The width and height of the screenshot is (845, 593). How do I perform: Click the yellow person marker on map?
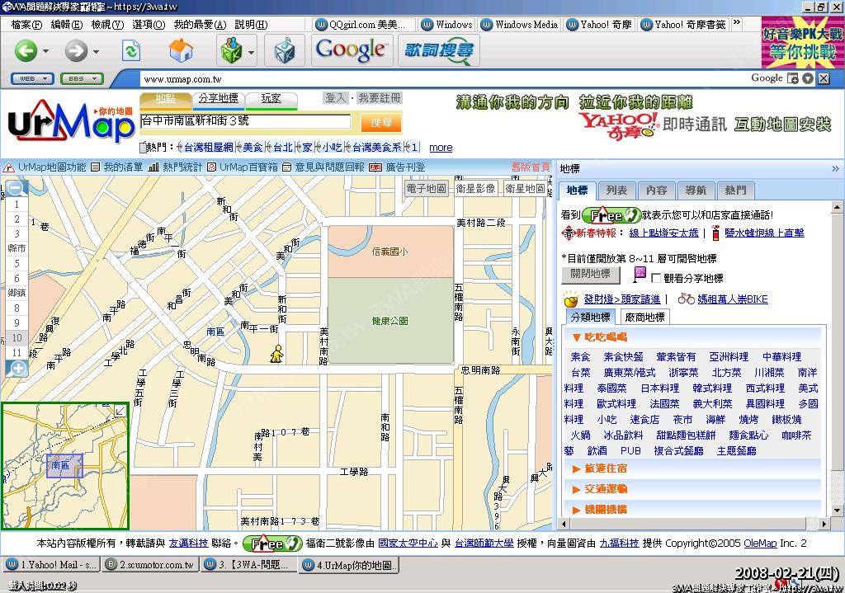pyautogui.click(x=277, y=354)
